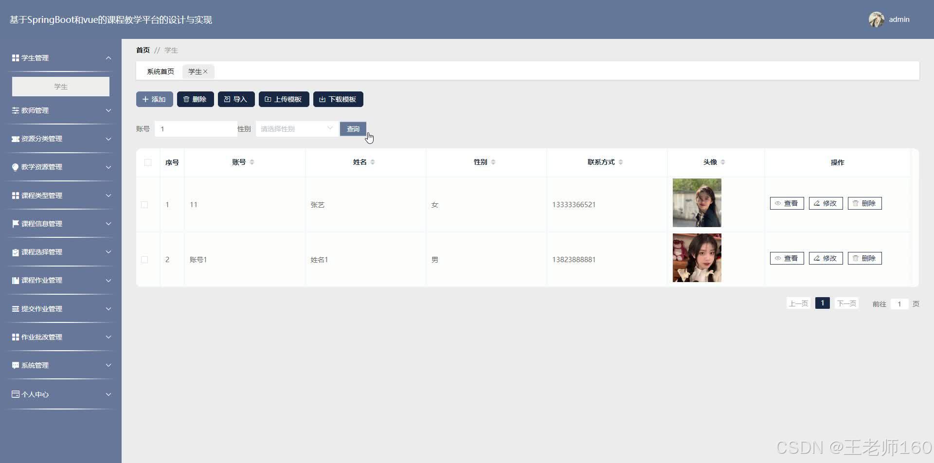
Task: Click the 查询 search button
Action: click(353, 129)
